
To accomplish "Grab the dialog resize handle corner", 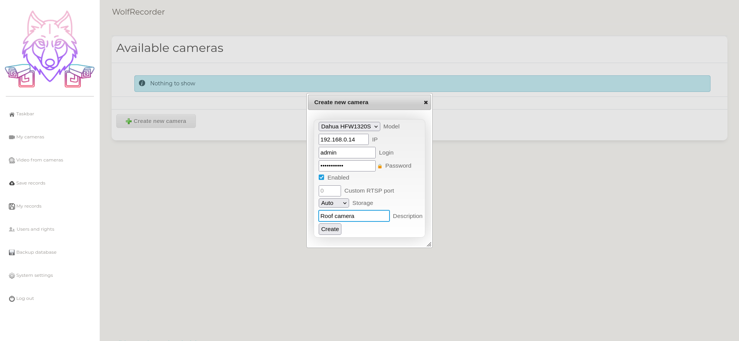I will click(429, 245).
